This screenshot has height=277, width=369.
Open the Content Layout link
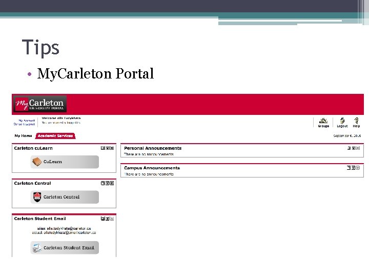[24, 124]
